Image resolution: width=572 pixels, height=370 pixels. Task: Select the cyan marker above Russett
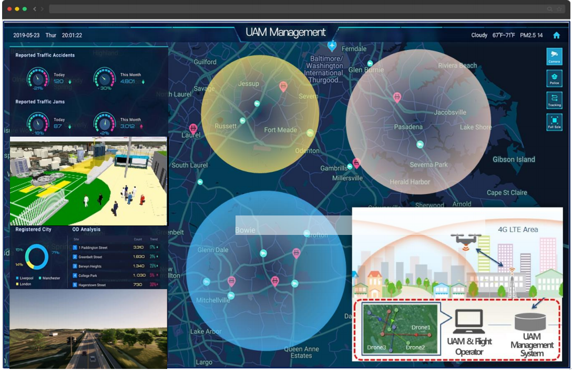pyautogui.click(x=242, y=120)
